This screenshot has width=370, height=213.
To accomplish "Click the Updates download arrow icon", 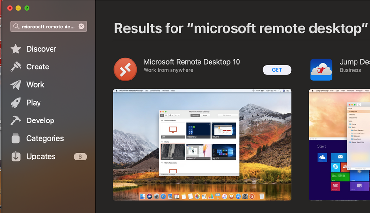I will click(x=16, y=156).
